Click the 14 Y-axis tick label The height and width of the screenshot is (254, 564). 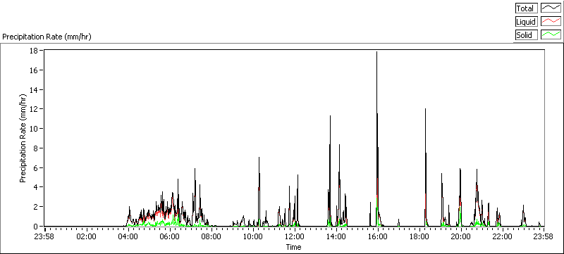click(34, 89)
